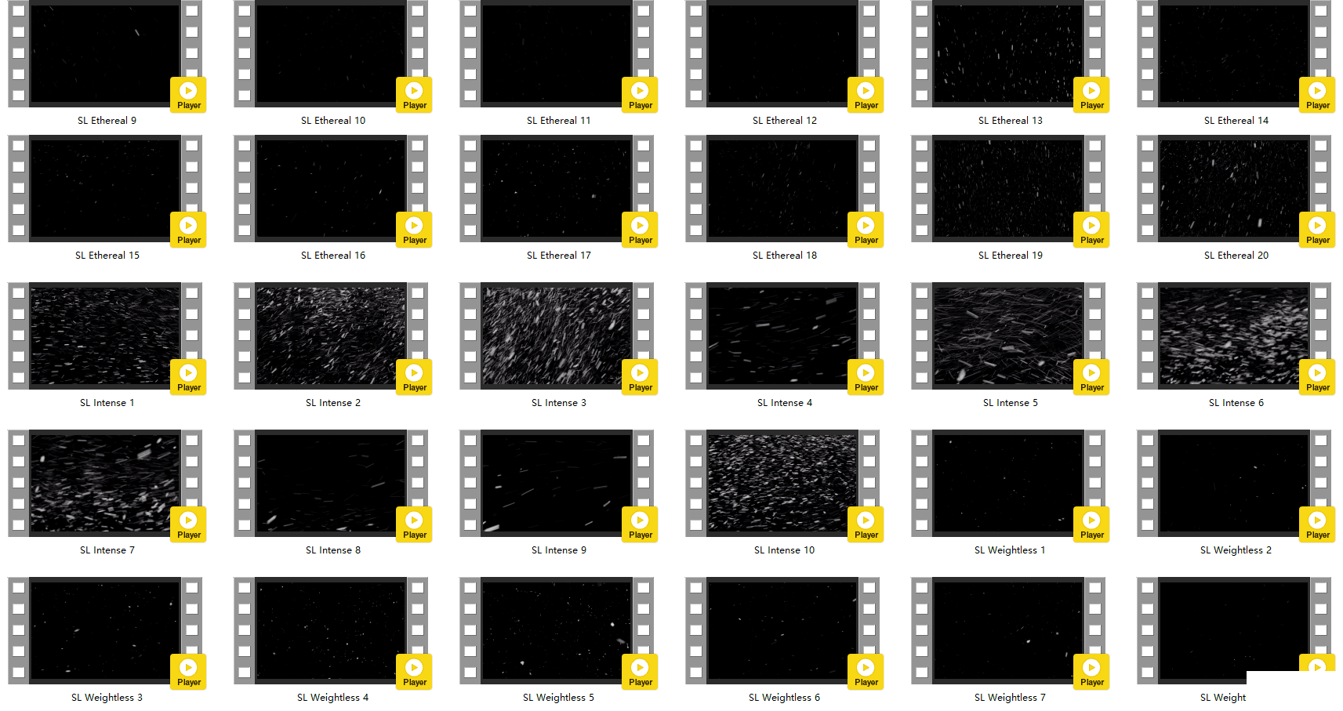
Task: Click the SL Intense 9 file name label
Action: [x=559, y=550]
